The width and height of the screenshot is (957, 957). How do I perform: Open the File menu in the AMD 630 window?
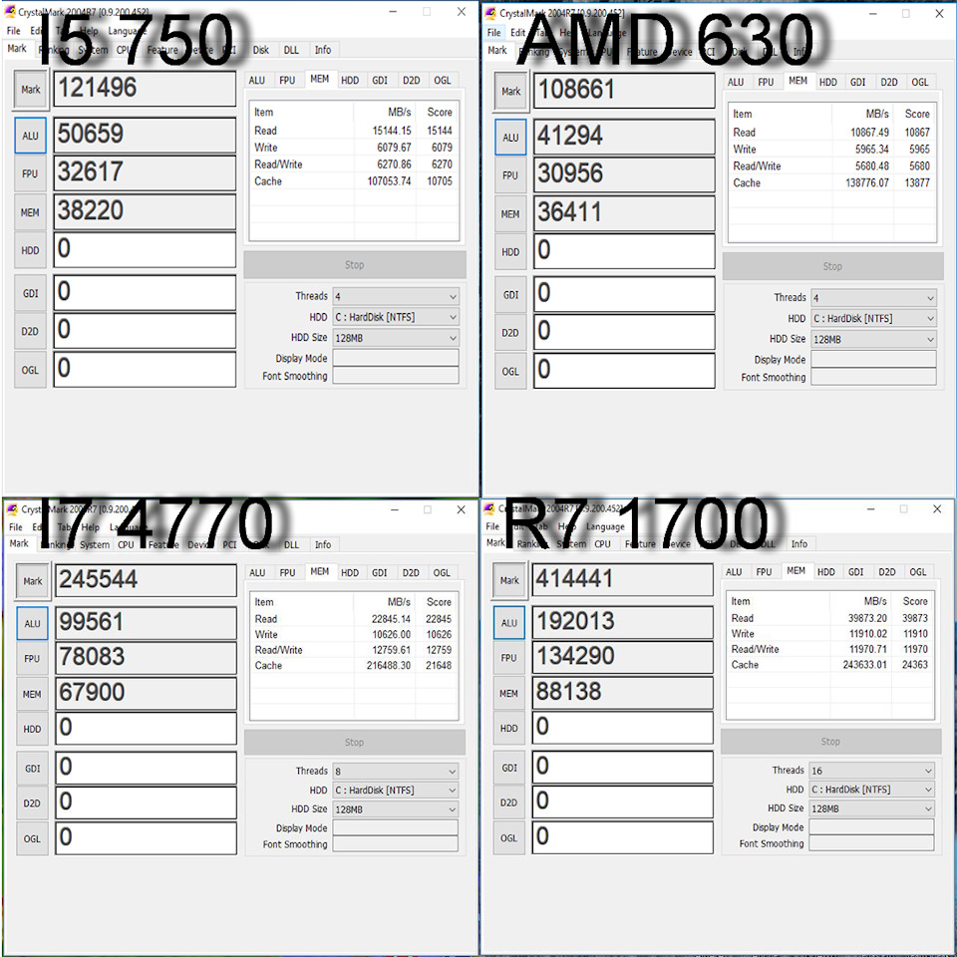493,32
